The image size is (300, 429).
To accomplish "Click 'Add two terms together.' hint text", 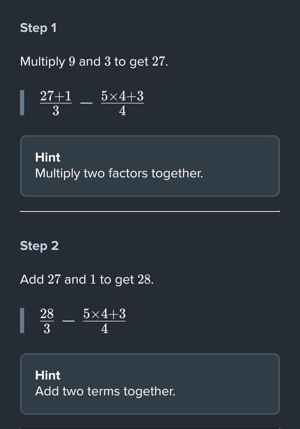I will (x=105, y=391).
